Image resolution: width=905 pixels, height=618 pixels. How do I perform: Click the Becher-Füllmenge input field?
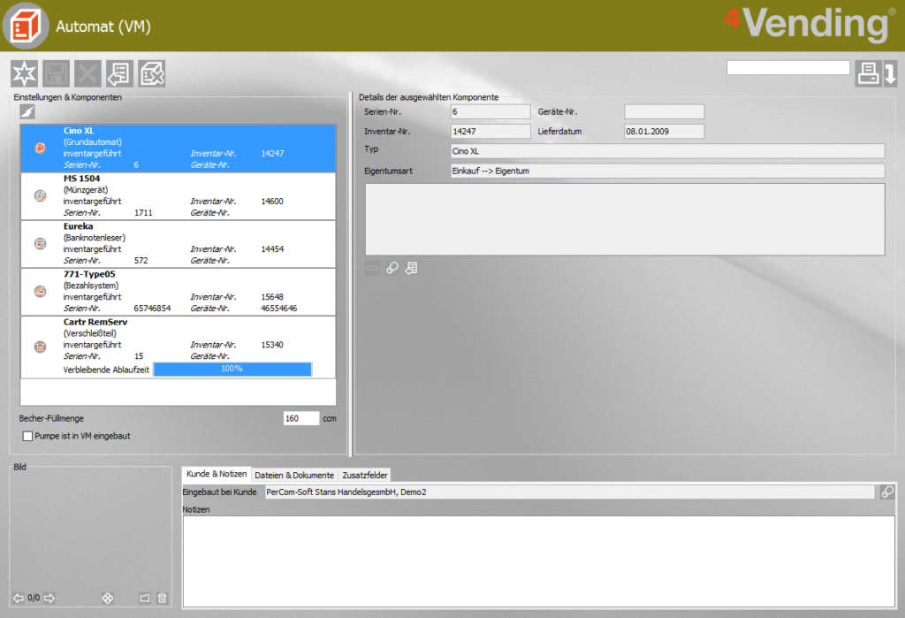point(301,418)
